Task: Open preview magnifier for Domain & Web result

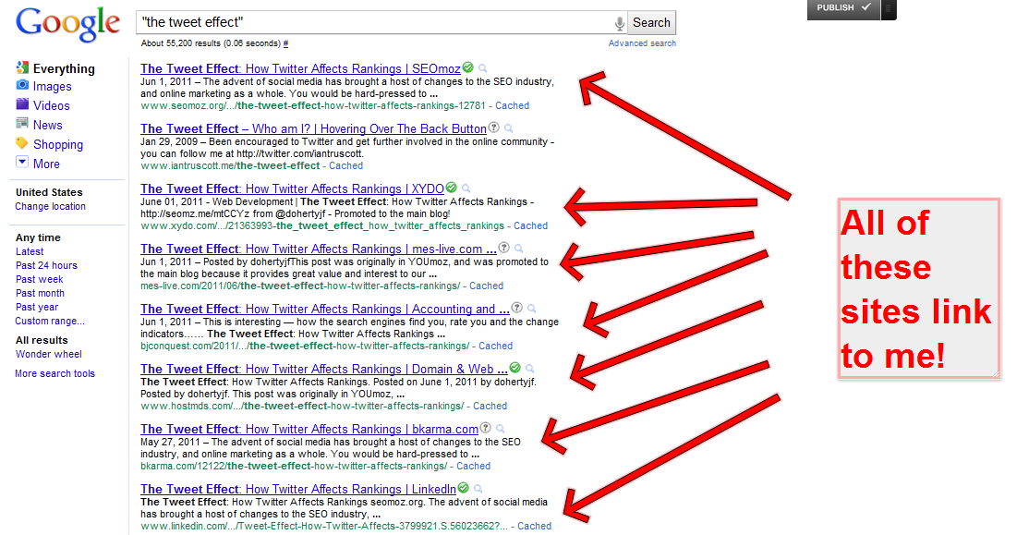Action: (x=530, y=369)
